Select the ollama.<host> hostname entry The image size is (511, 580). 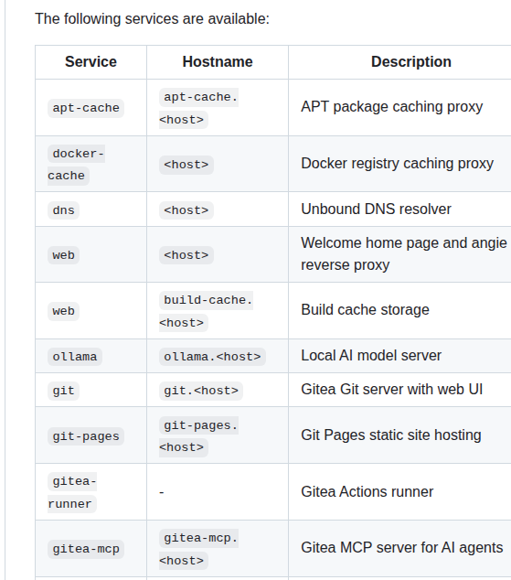point(212,357)
